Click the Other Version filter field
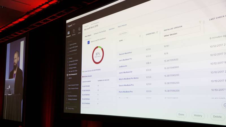This screenshot has width=226, height=127. click(x=181, y=32)
